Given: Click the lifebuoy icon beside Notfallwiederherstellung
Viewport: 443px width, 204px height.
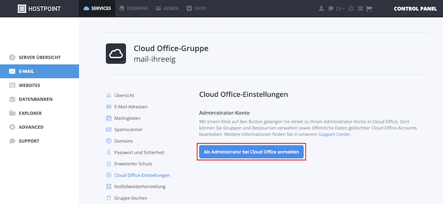Looking at the screenshot, I should 109,186.
